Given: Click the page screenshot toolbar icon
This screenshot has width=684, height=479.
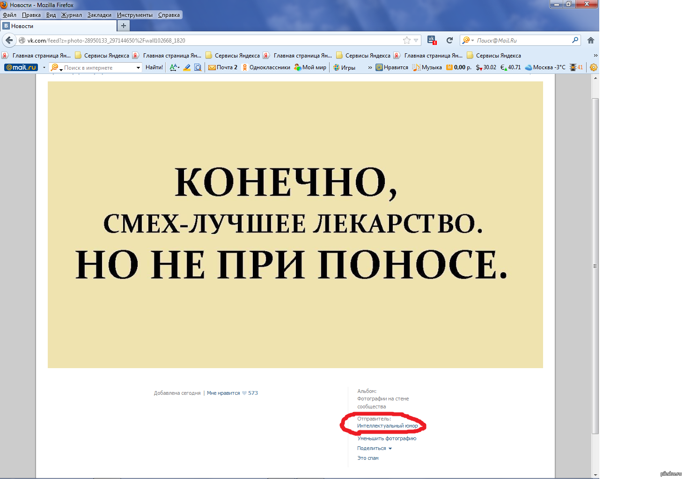Looking at the screenshot, I should click(x=198, y=67).
